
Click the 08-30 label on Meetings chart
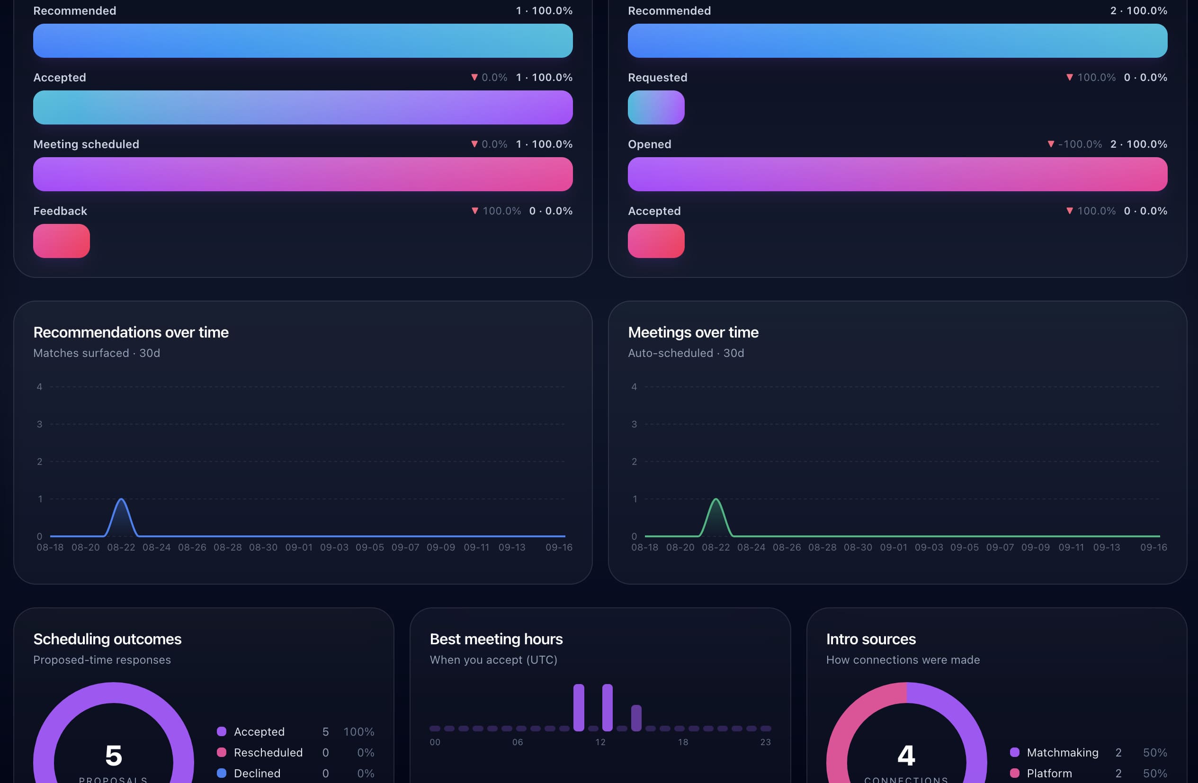(858, 548)
